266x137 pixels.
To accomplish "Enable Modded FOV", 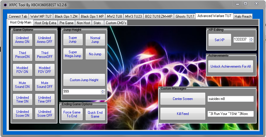I will (x=22, y=70).
